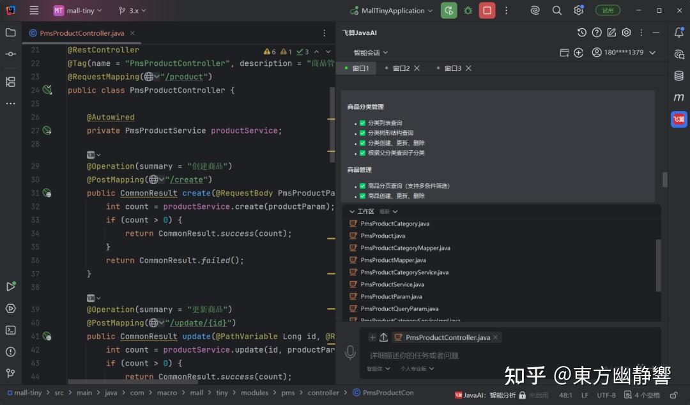Image resolution: width=690 pixels, height=405 pixels.
Task: Open the AI assistant swirl icon in the title bar
Action: coord(535,11)
